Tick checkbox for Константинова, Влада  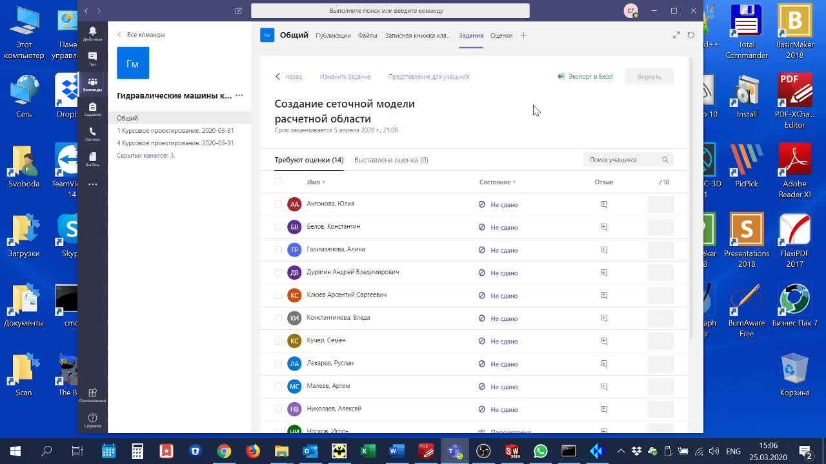click(278, 318)
